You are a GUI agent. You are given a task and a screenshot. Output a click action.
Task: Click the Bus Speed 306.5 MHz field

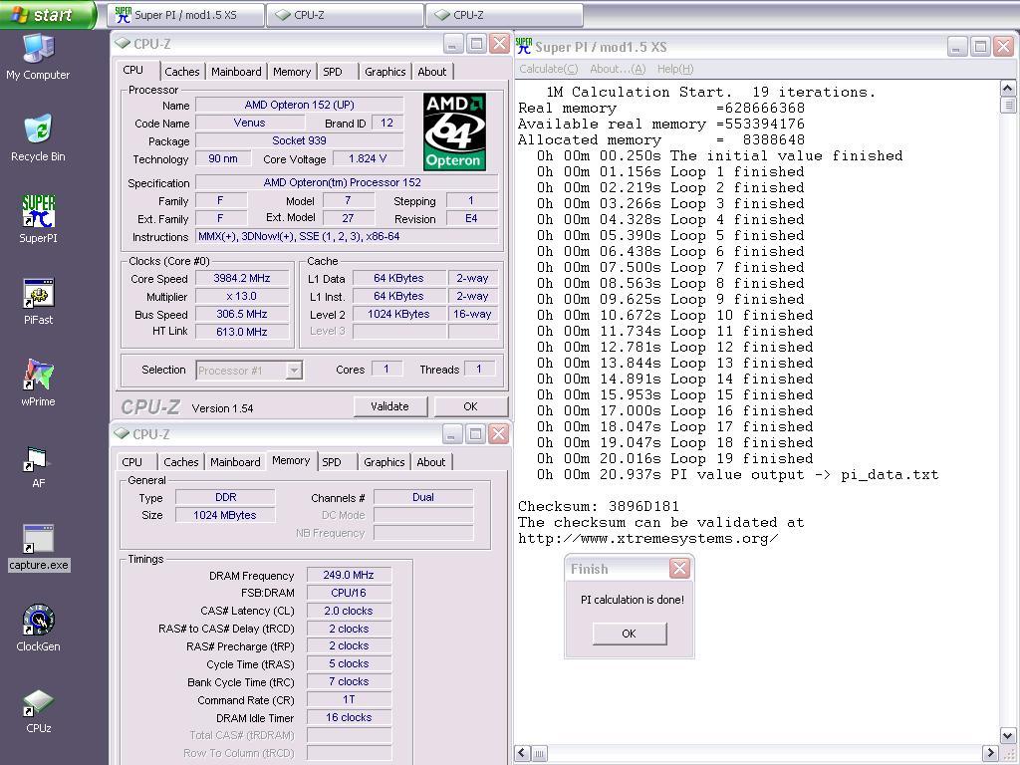point(242,314)
